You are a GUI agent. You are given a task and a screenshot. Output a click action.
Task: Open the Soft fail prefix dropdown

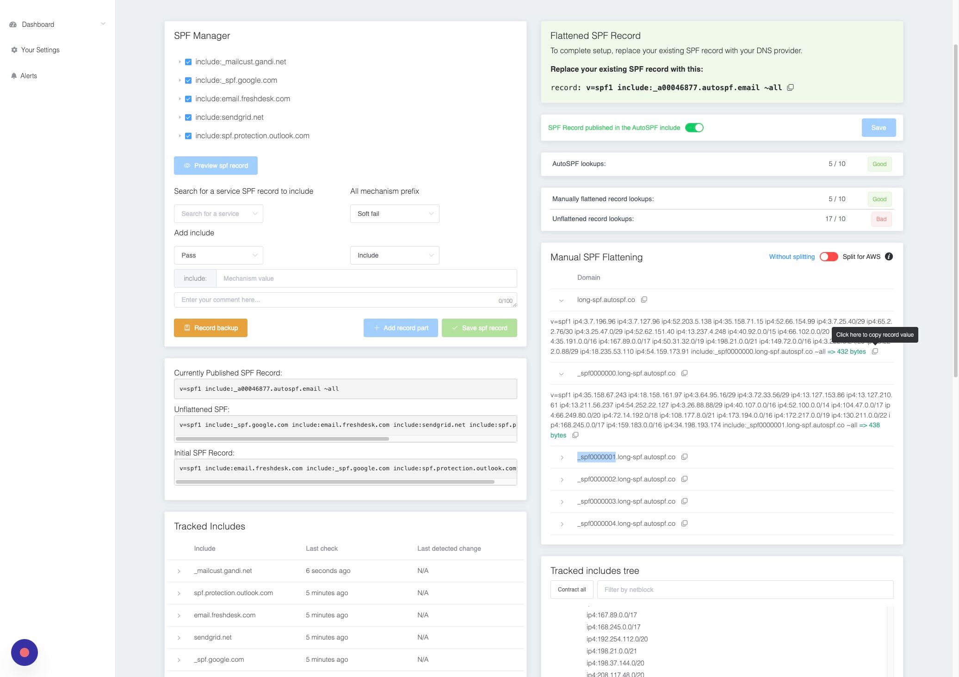point(395,214)
